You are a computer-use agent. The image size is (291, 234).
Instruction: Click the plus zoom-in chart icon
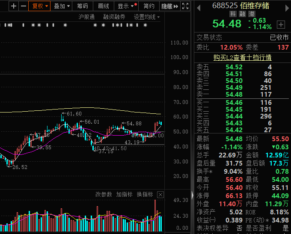[x=14, y=6]
